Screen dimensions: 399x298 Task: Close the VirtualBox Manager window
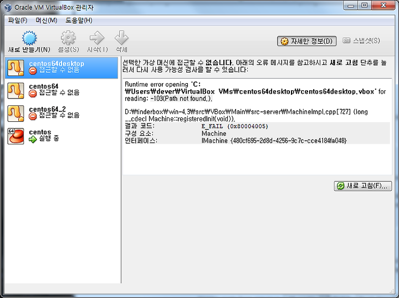point(383,6)
